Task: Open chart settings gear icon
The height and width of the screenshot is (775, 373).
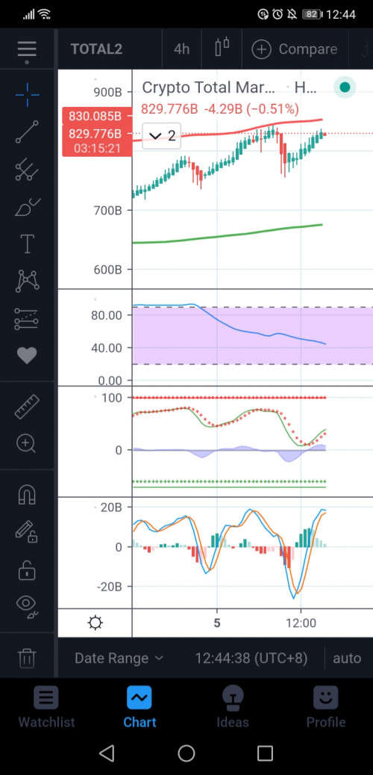Action: [x=95, y=623]
